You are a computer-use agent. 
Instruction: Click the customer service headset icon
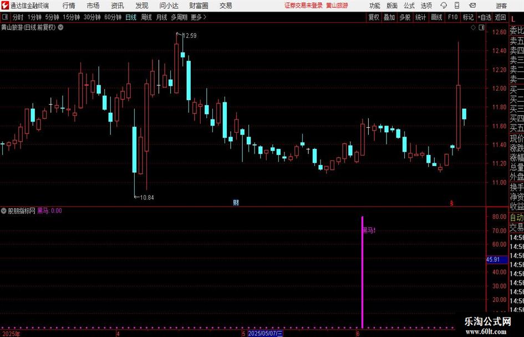444,6
